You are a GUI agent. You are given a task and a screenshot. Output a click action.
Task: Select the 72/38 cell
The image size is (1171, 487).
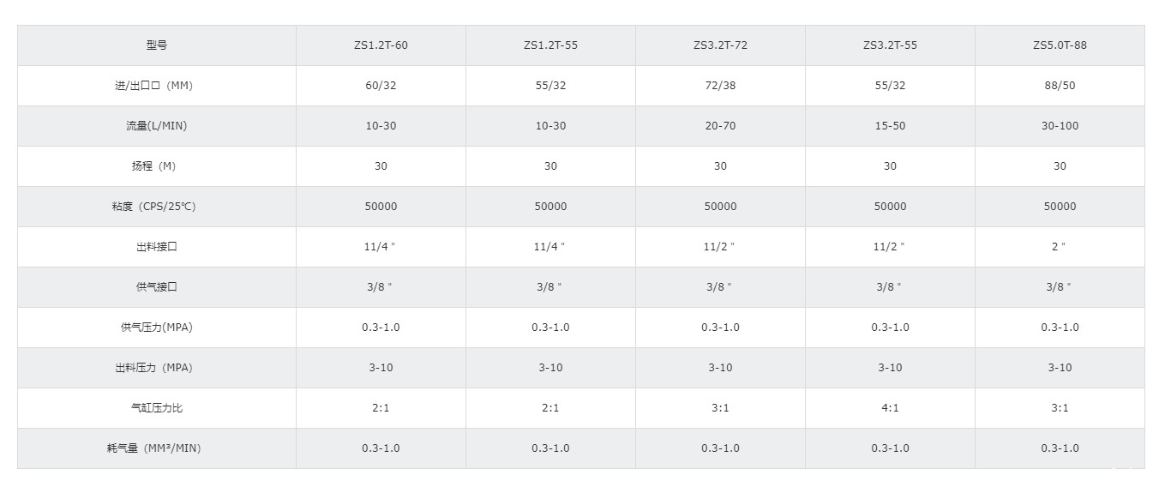point(720,86)
